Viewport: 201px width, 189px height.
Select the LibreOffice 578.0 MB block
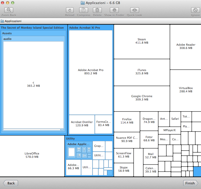point(32,156)
